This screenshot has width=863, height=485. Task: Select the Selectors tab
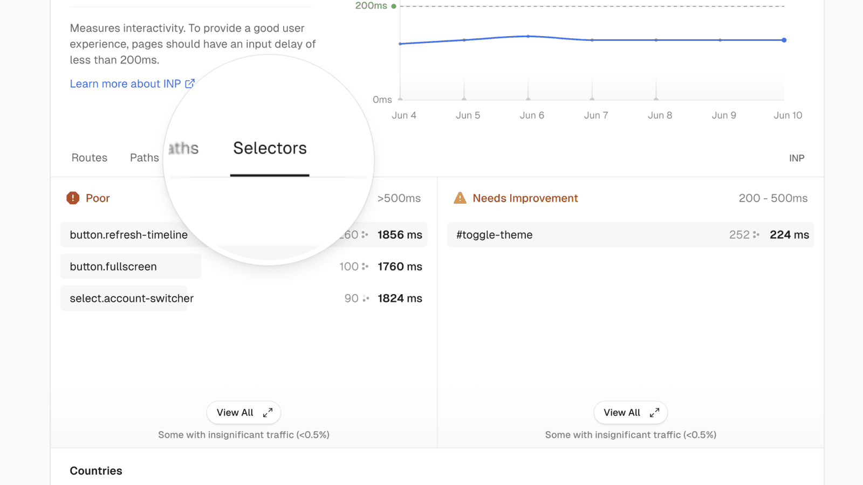(x=270, y=149)
